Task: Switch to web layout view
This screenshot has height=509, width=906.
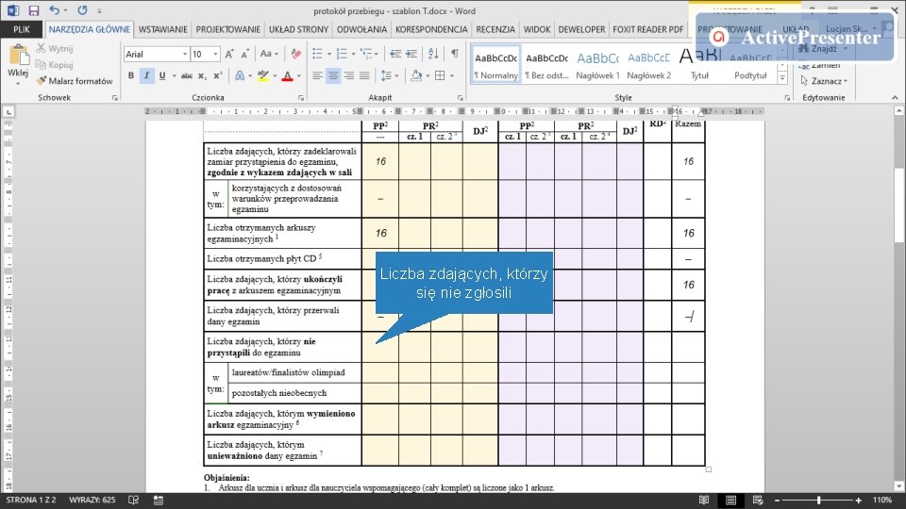Action: 758,501
